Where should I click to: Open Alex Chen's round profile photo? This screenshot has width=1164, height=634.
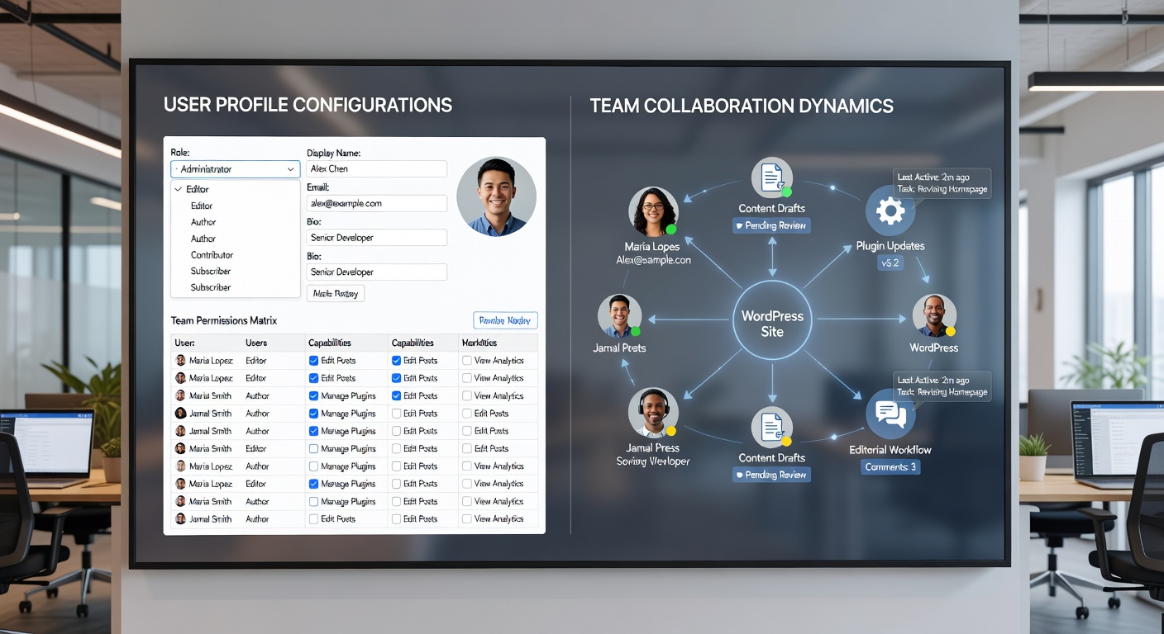coord(496,197)
